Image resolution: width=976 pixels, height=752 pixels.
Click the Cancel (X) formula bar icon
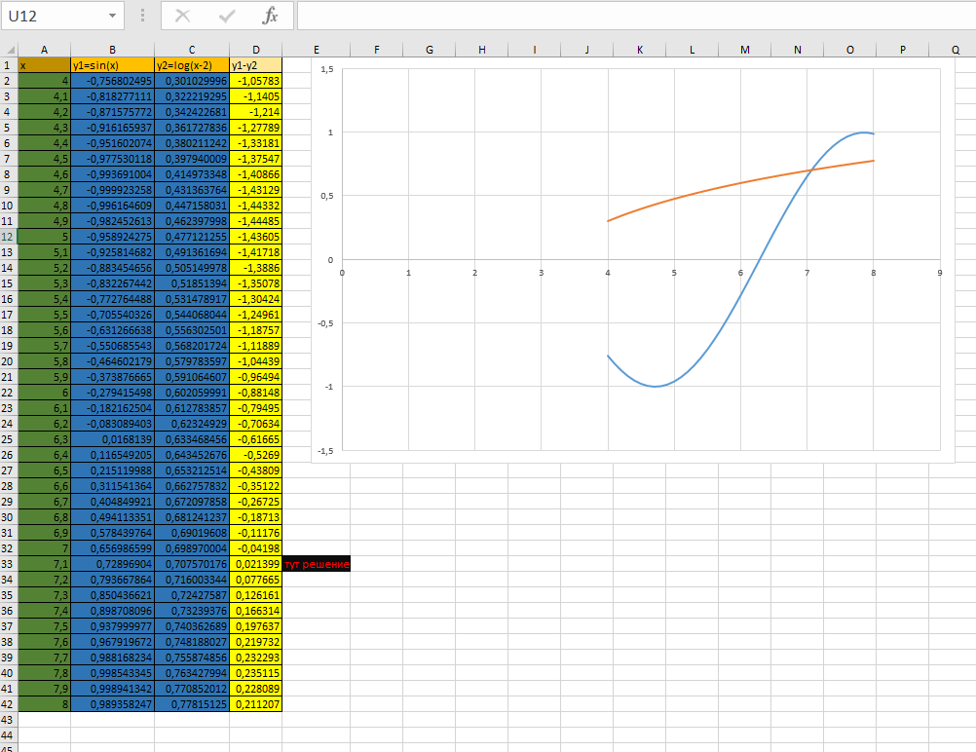(x=182, y=16)
